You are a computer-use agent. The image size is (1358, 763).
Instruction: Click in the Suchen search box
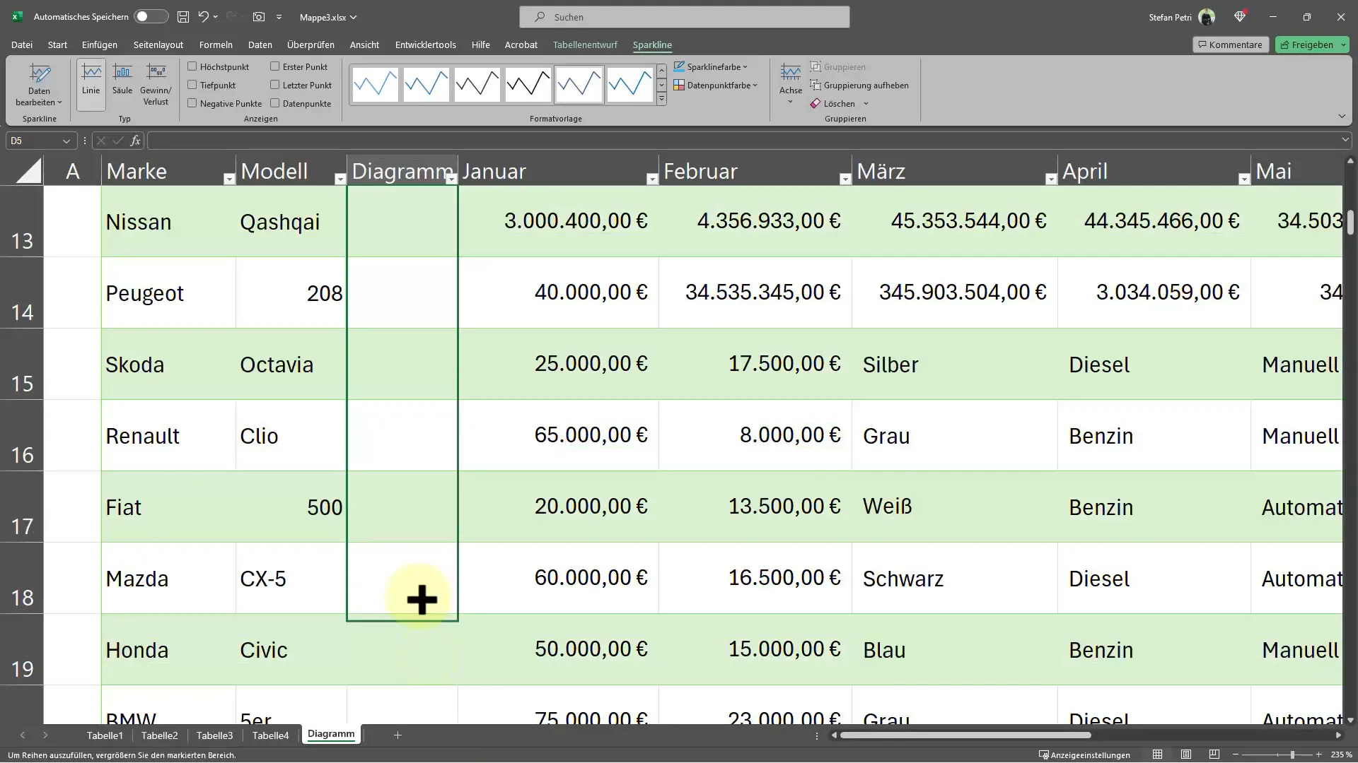click(x=685, y=17)
